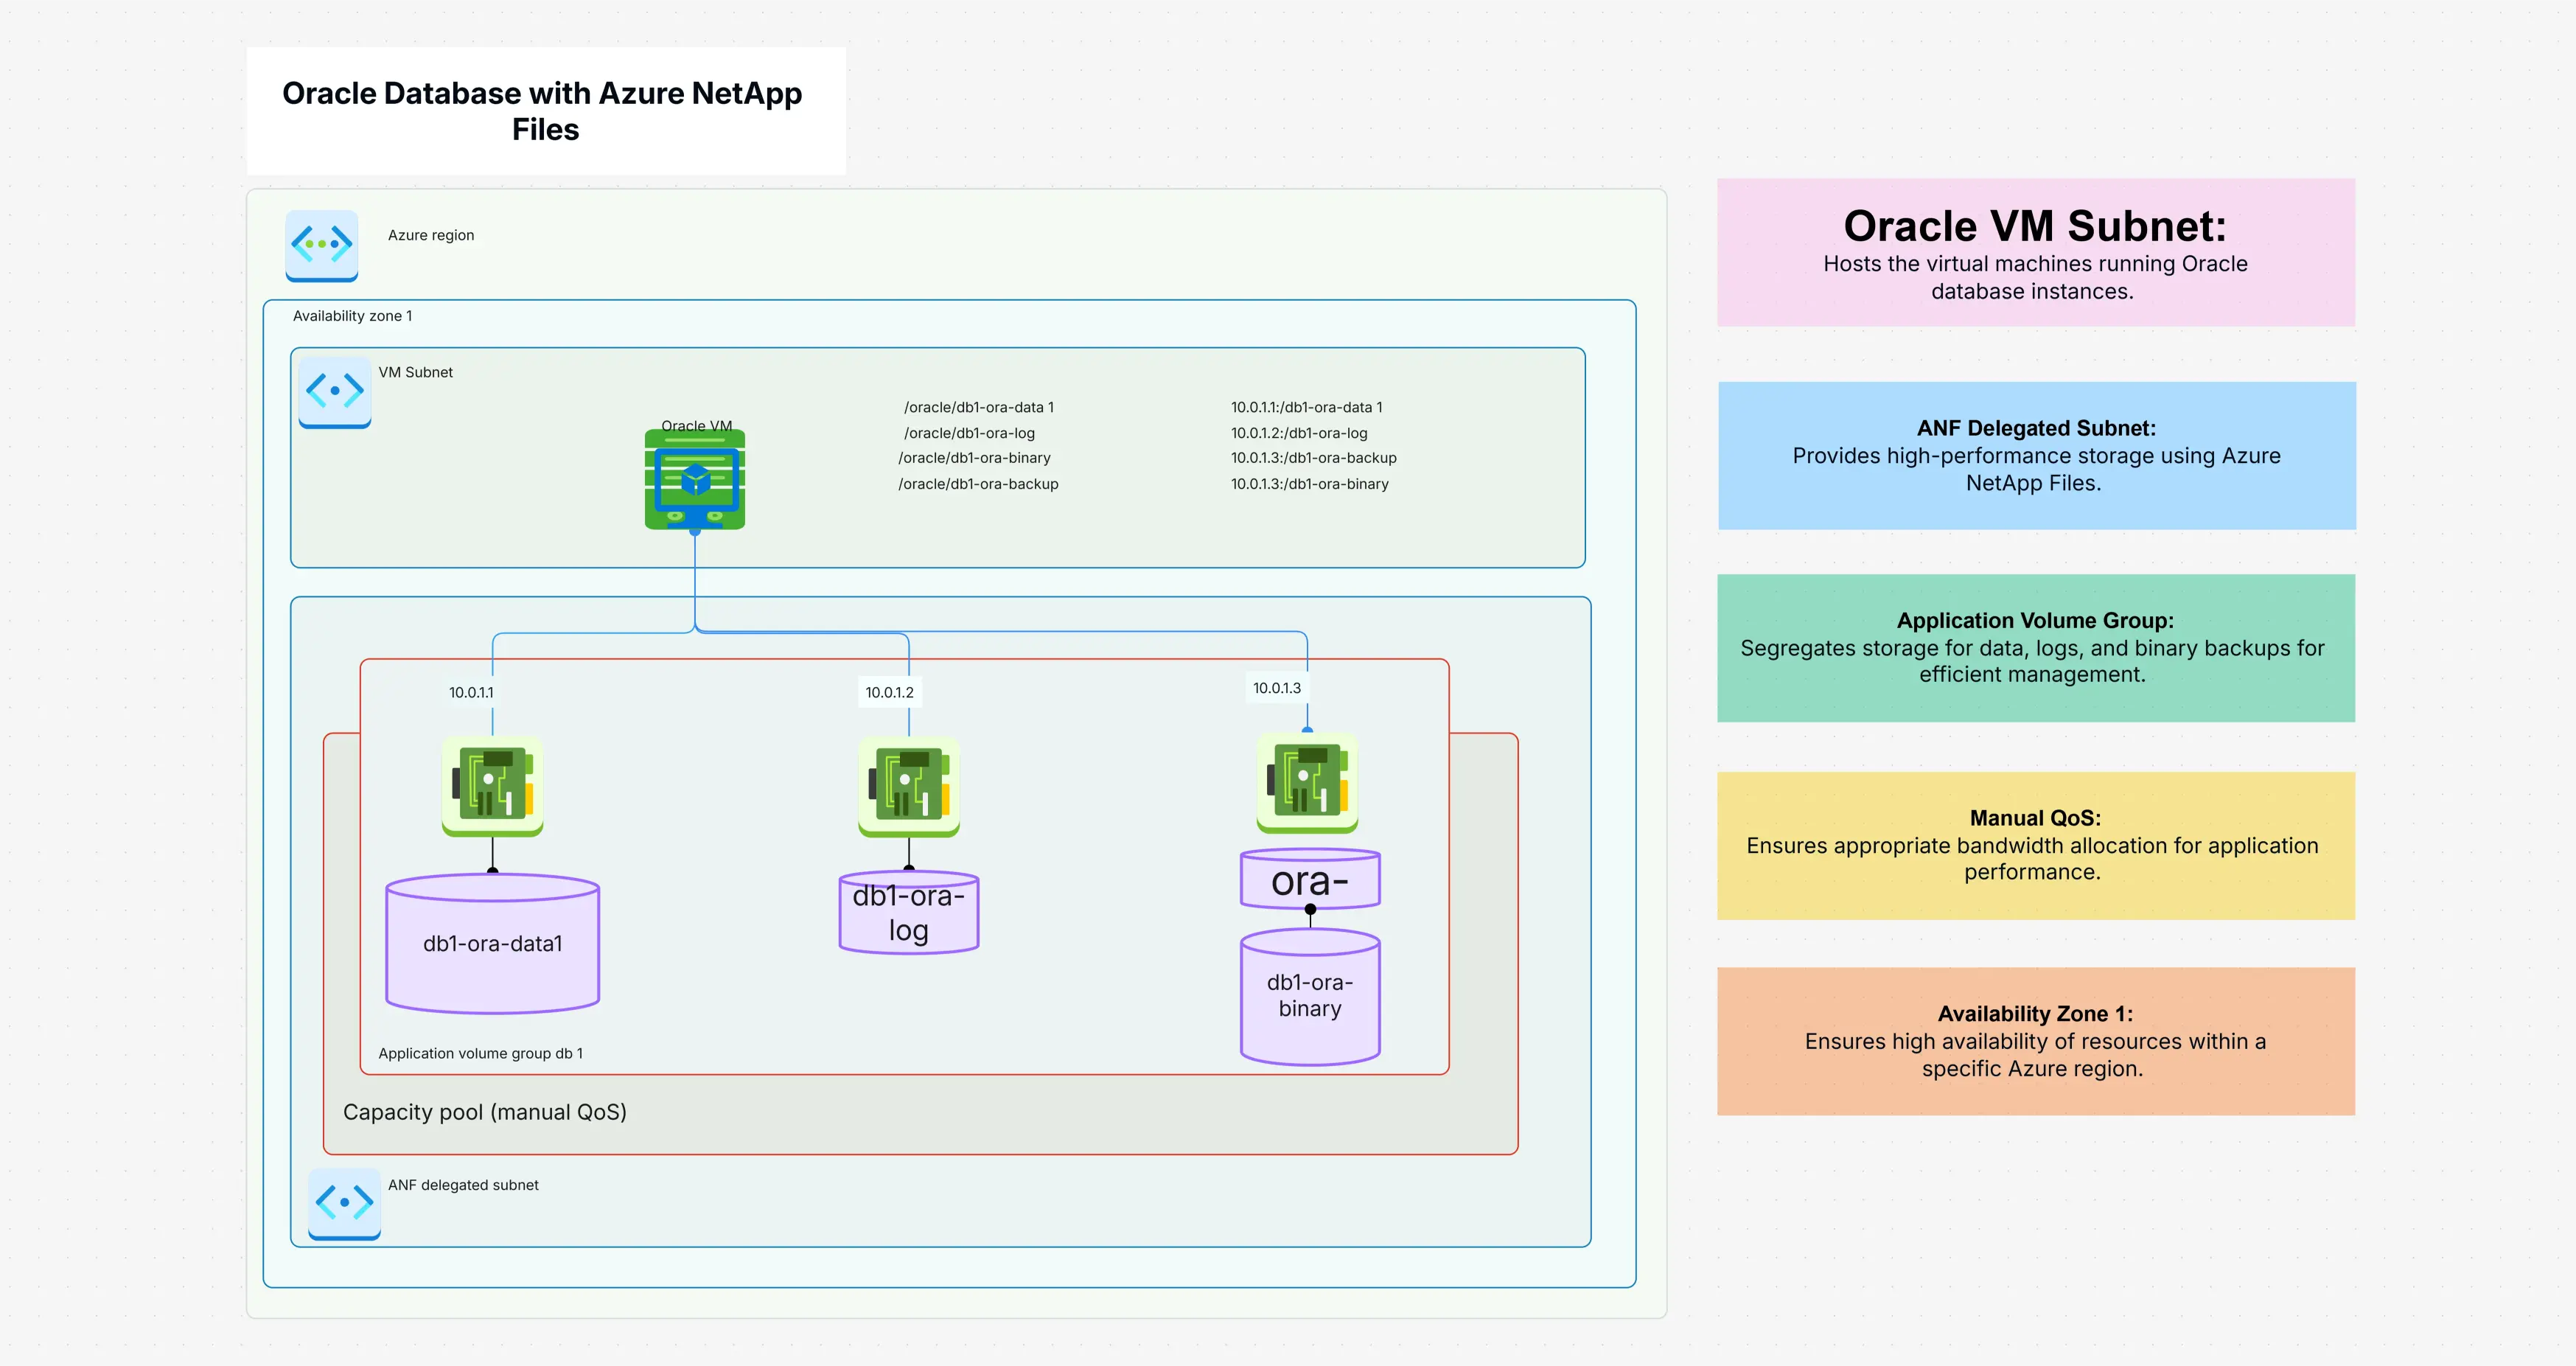Image resolution: width=2576 pixels, height=1366 pixels.
Task: Select the Oracle VM icon
Action: [x=694, y=480]
